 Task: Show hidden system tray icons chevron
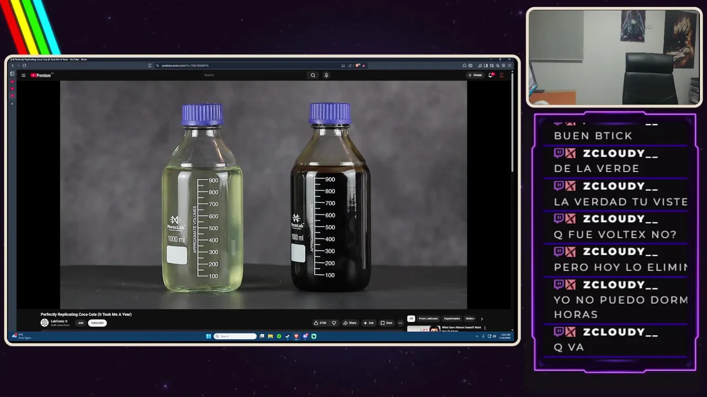pyautogui.click(x=477, y=336)
